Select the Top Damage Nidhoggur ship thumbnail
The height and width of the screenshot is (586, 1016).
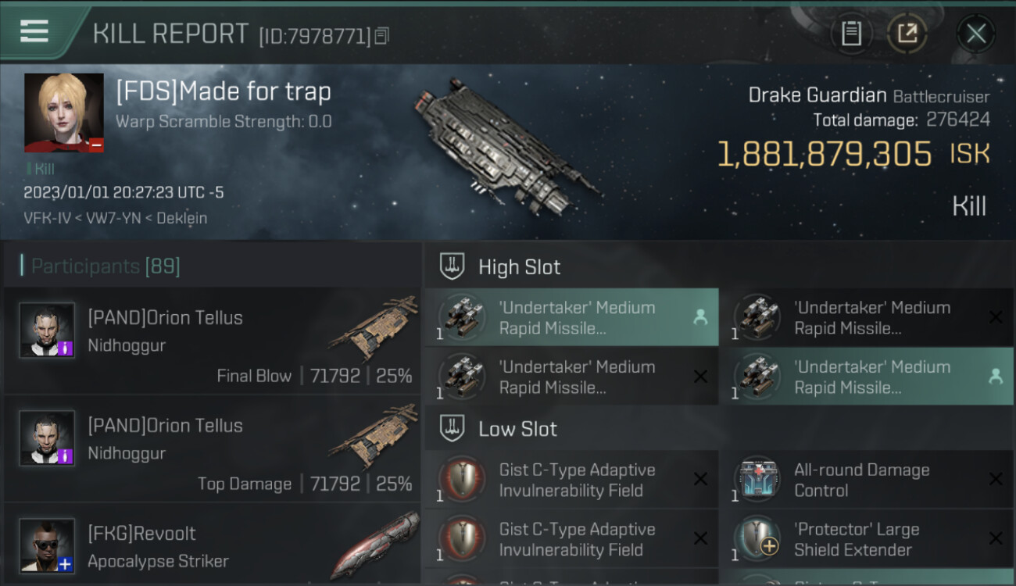374,439
